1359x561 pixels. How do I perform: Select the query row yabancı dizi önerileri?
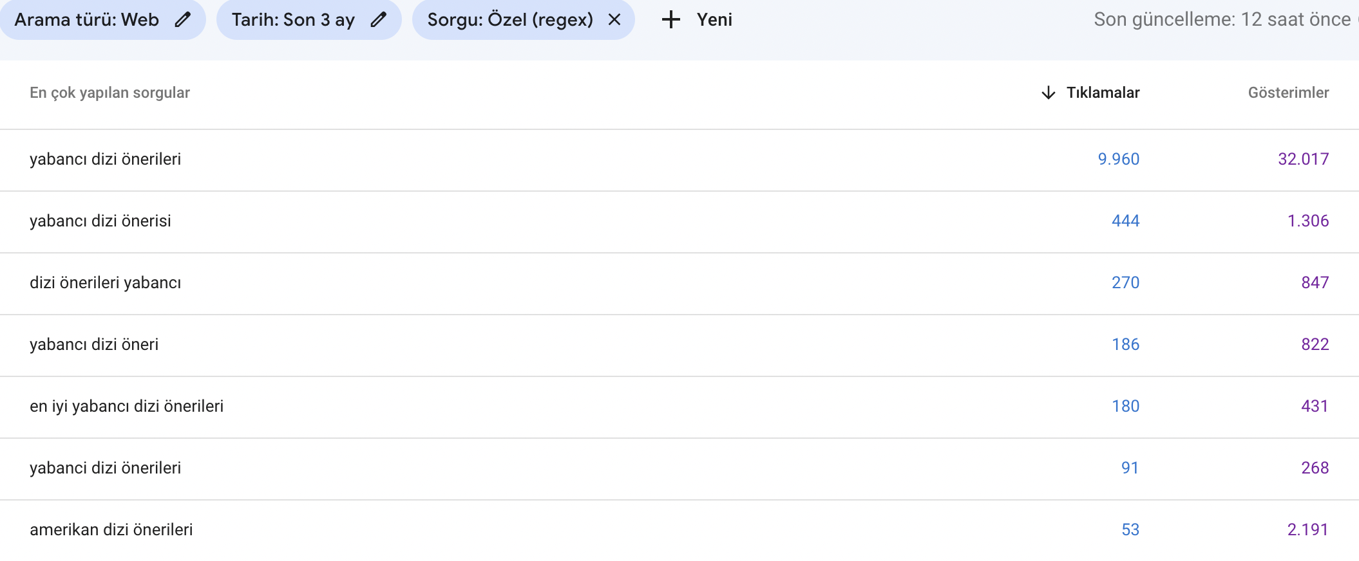click(x=106, y=159)
